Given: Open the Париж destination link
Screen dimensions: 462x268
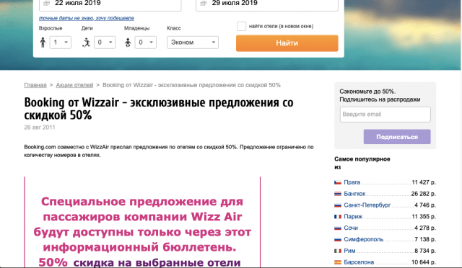Looking at the screenshot, I should (353, 217).
